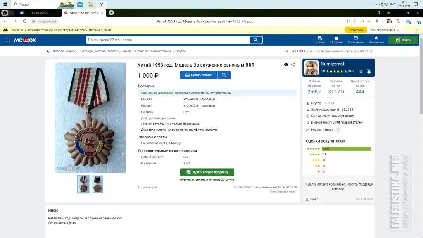Open the Сообщения messages icon
Image resolution: width=423 pixels, height=238 pixels.
pyautogui.click(x=356, y=40)
